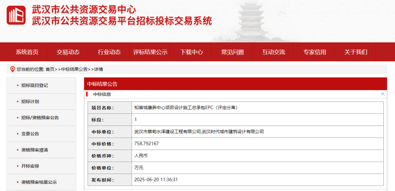Open 评标结果公示 menu item

150,52
